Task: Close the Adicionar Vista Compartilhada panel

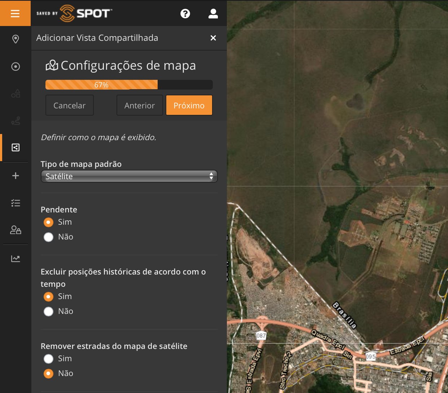Action: [x=213, y=38]
